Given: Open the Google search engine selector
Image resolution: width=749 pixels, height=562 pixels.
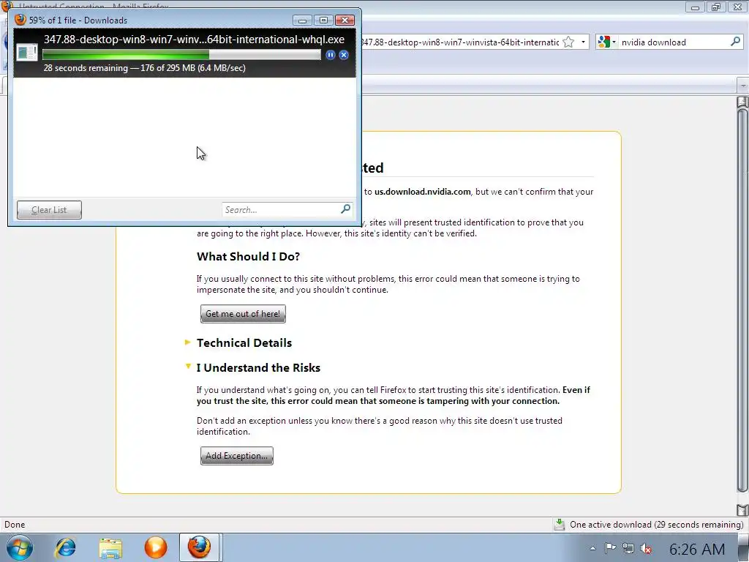Looking at the screenshot, I should click(606, 42).
